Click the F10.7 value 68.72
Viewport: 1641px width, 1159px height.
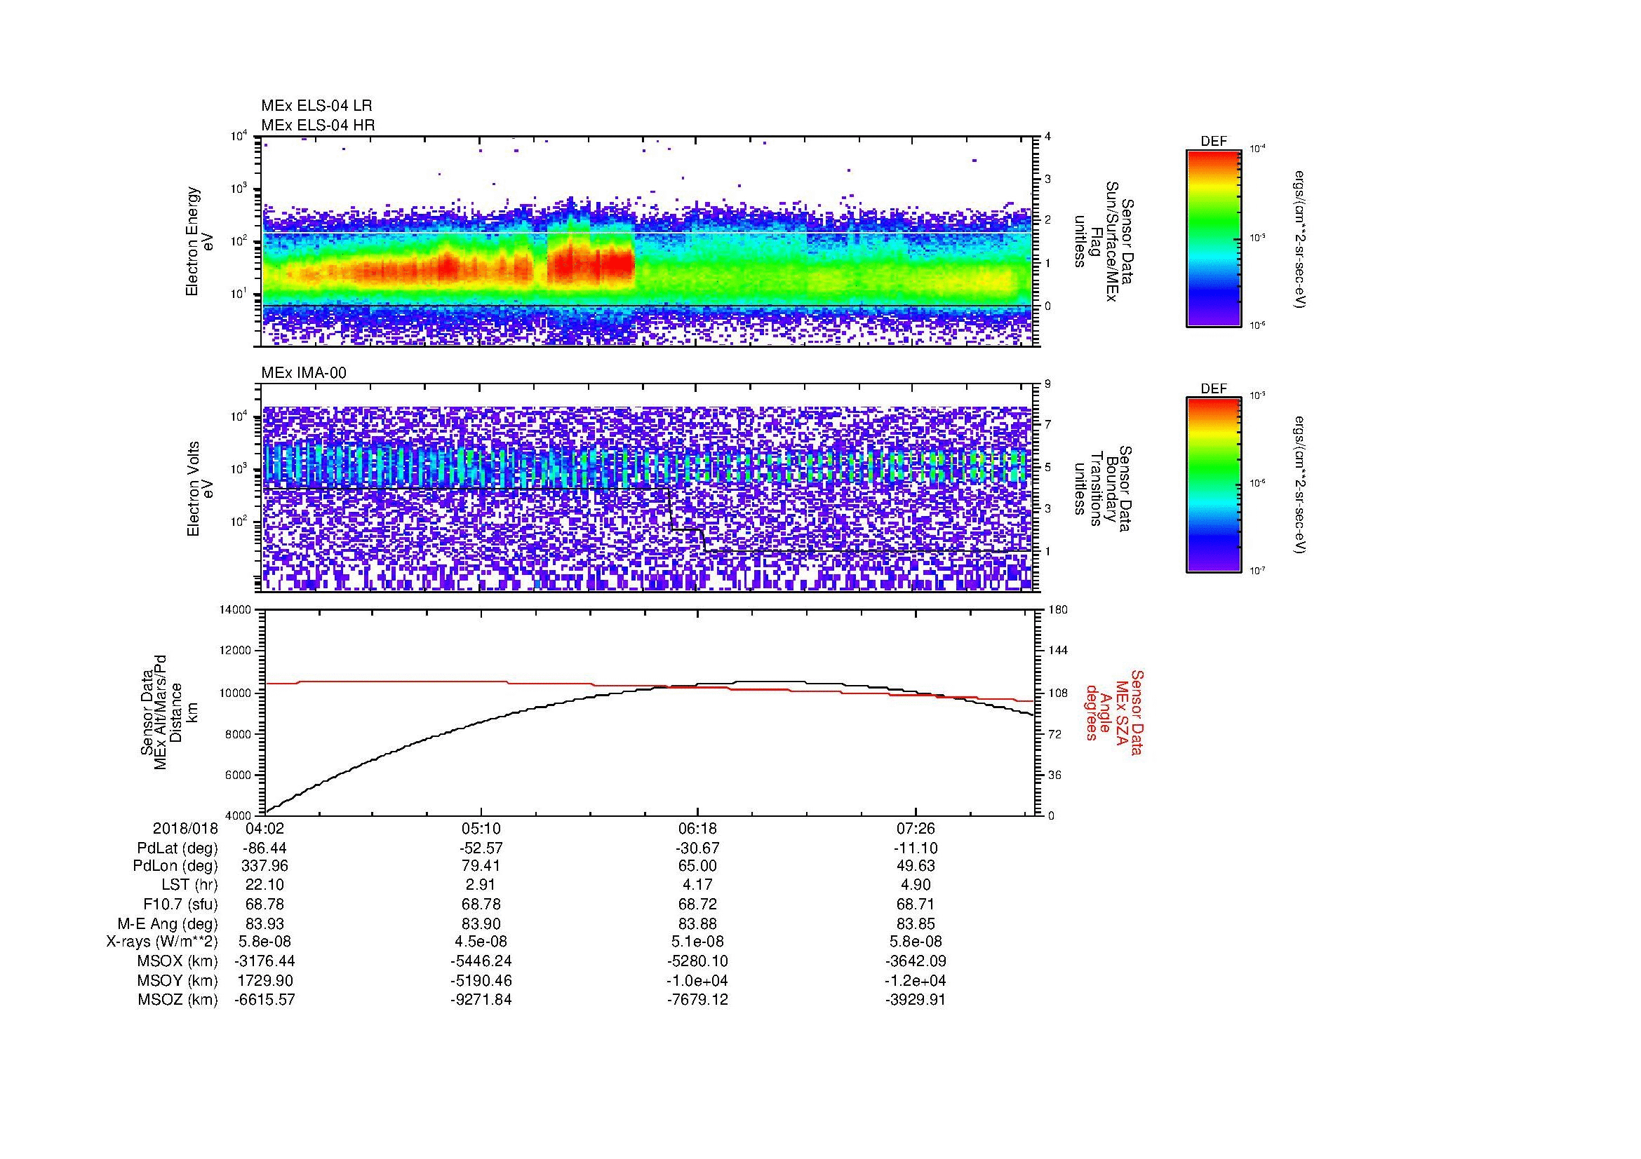tap(697, 904)
